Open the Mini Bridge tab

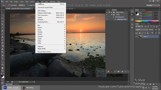9,84
